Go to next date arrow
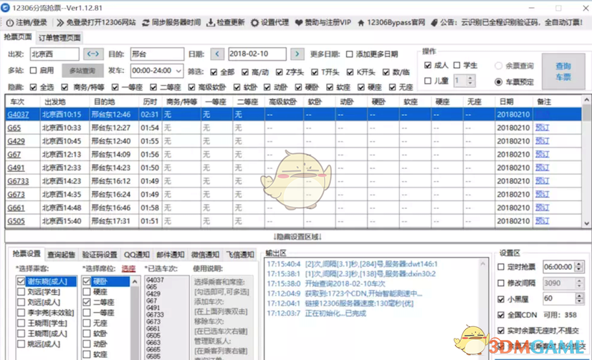 tap(297, 54)
